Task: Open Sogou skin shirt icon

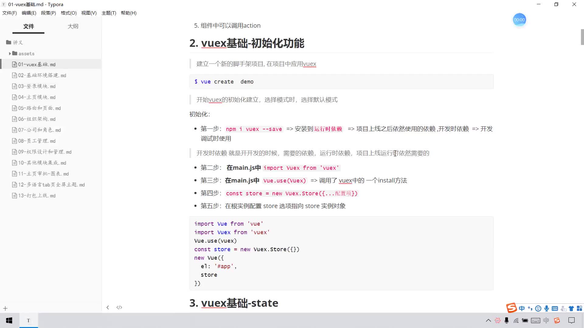Action: click(571, 309)
